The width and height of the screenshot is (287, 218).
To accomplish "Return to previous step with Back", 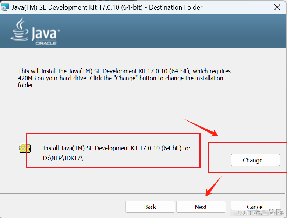I will [x=150, y=207].
